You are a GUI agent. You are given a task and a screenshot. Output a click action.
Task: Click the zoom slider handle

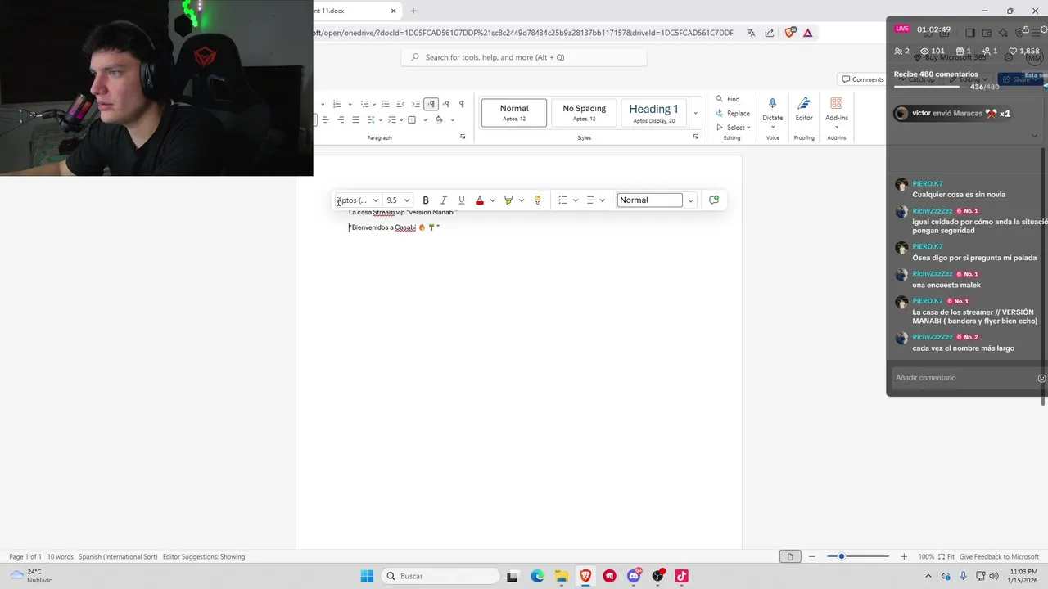coord(841,557)
